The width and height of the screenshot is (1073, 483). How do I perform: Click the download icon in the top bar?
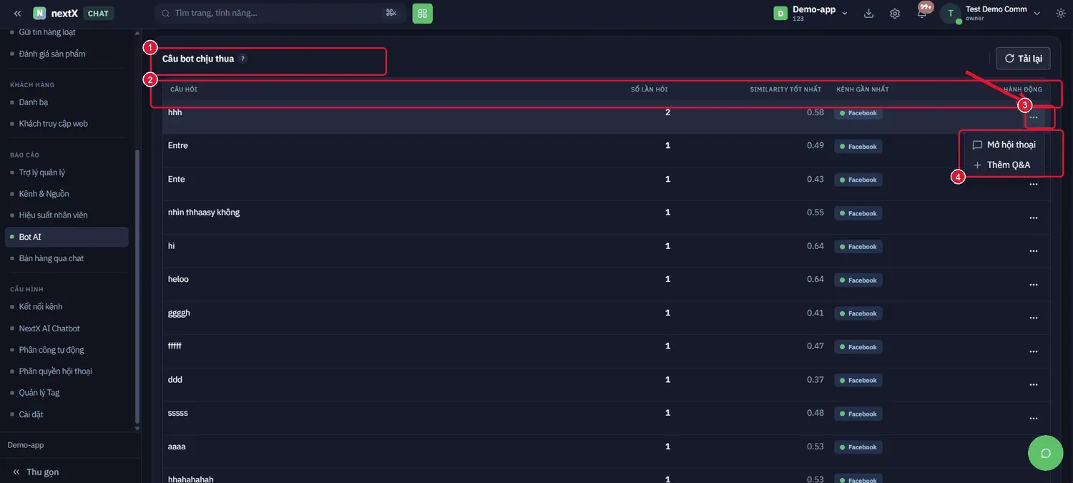(869, 14)
